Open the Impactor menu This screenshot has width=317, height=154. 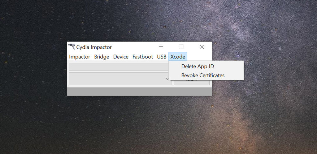(80, 57)
